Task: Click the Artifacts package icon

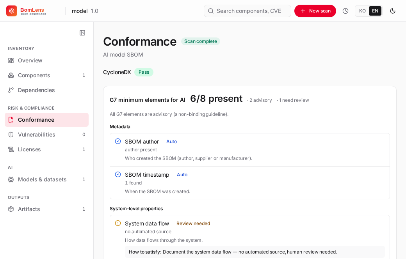Action: point(11,209)
